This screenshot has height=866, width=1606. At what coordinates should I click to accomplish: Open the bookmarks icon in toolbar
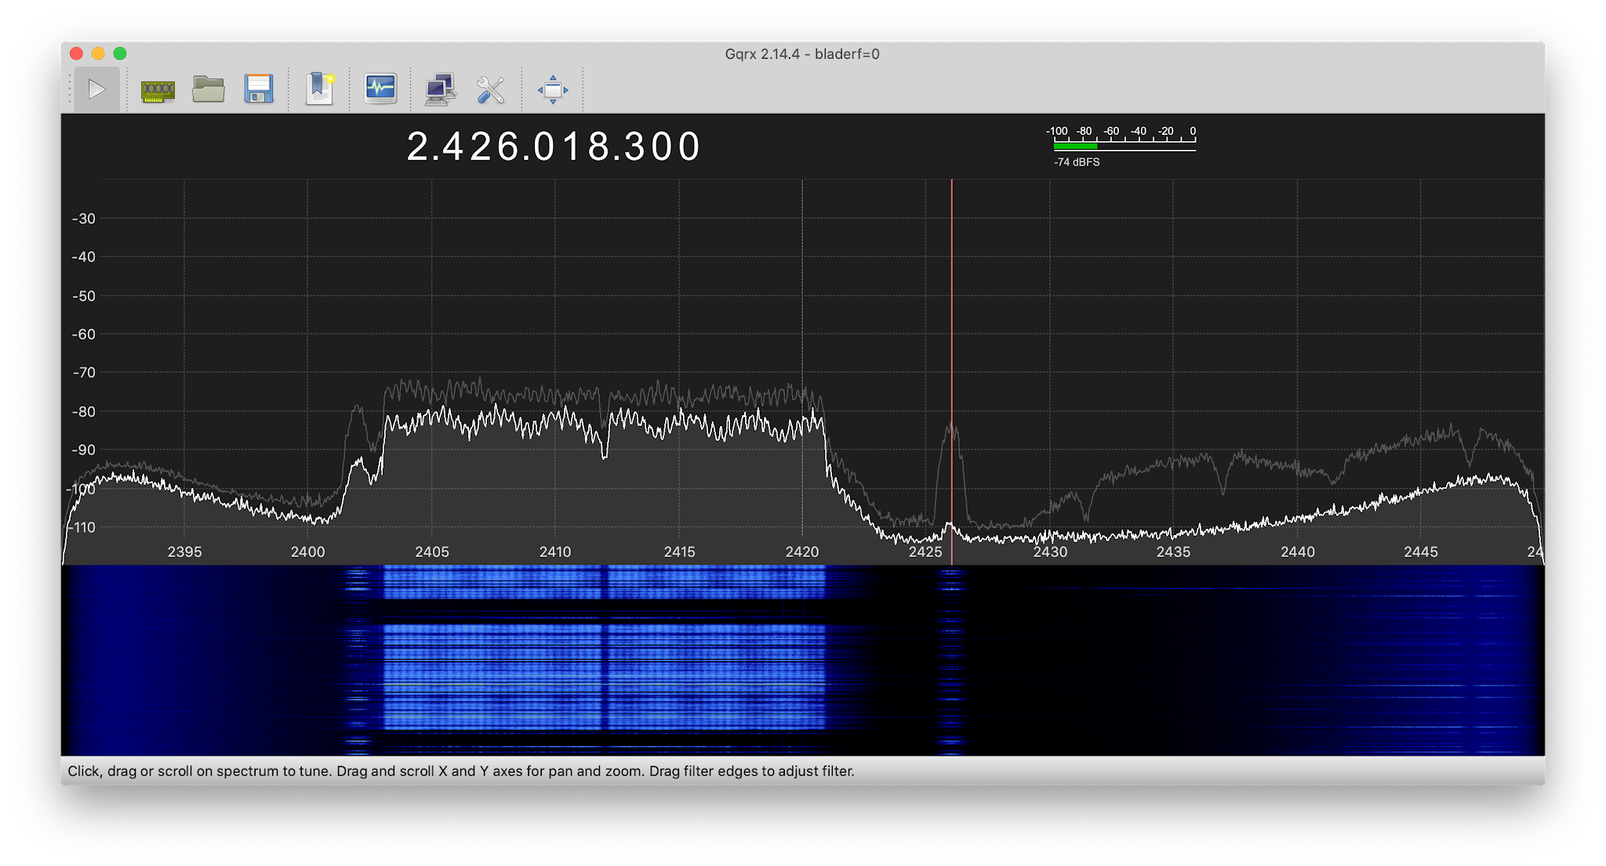(319, 89)
